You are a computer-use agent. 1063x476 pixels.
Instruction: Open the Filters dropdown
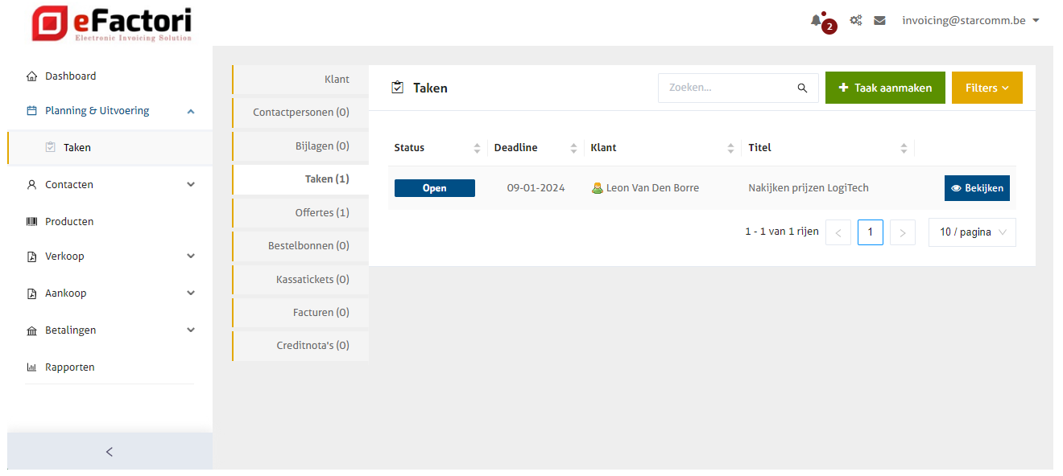986,88
